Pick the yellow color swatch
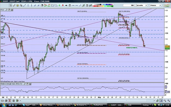Screen dimensions: 171x107 [x=103, y=6]
